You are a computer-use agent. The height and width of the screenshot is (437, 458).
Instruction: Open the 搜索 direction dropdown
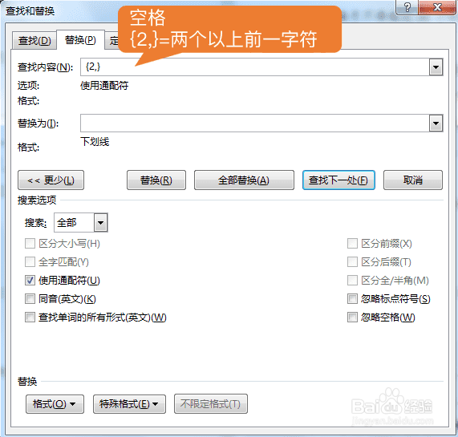point(101,223)
